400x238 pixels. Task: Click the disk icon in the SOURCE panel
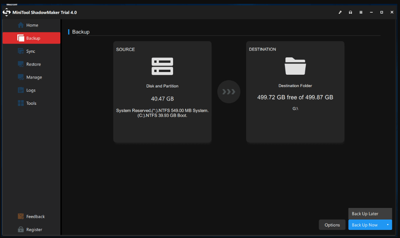point(162,66)
